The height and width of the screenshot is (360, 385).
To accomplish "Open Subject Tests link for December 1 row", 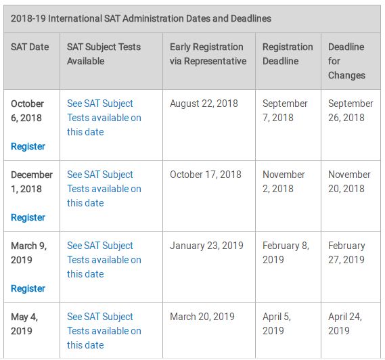I will [104, 189].
